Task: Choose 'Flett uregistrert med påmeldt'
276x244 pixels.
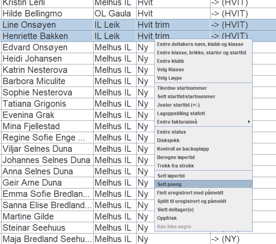Action: pyautogui.click(x=190, y=192)
